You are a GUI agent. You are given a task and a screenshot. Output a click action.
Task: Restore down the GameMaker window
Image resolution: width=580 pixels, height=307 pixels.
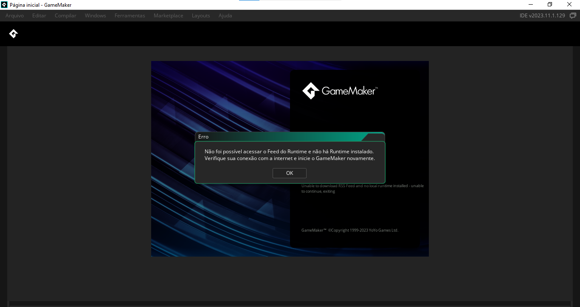tap(550, 5)
